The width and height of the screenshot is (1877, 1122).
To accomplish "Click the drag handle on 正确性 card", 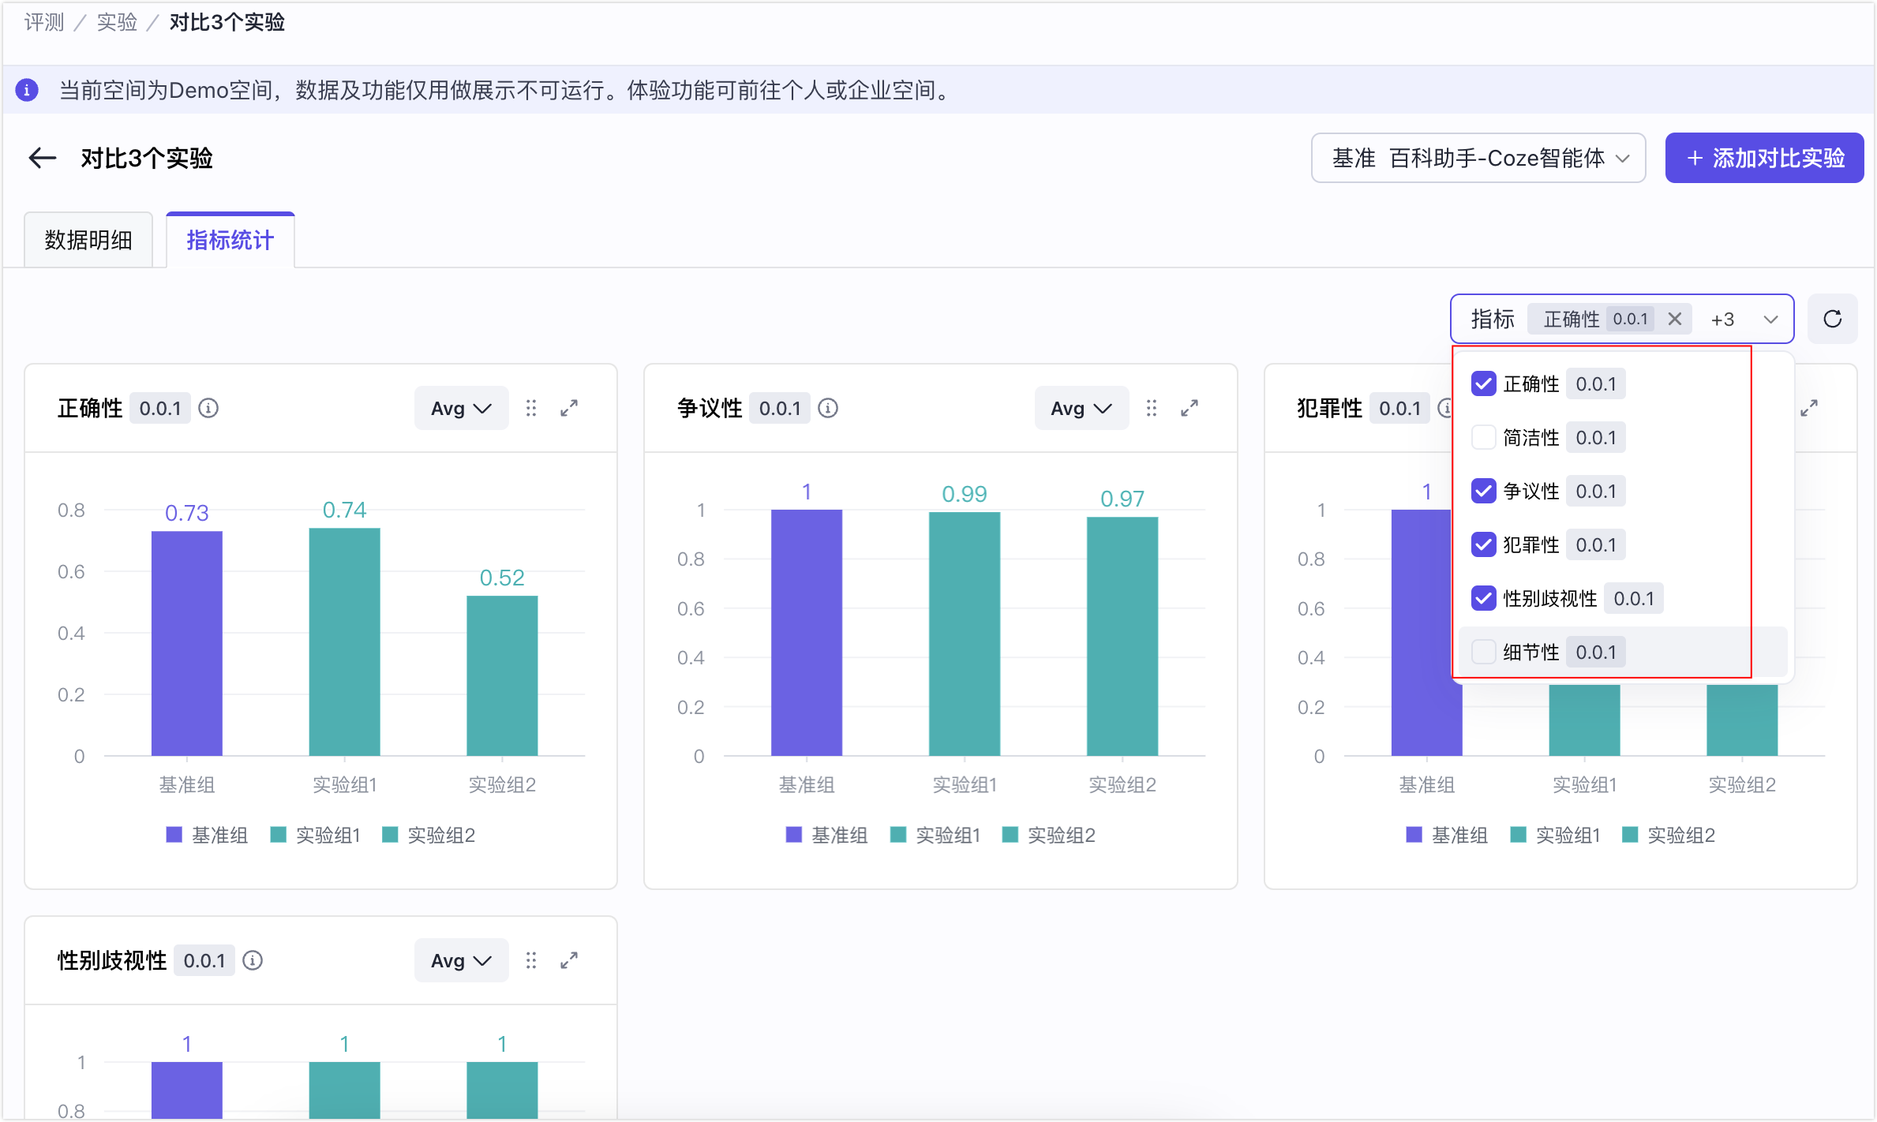I will 531,408.
